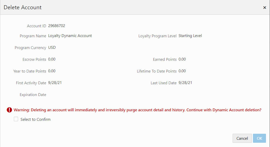Click the Last Used Date value
The height and width of the screenshot is (147, 270).
[185, 83]
